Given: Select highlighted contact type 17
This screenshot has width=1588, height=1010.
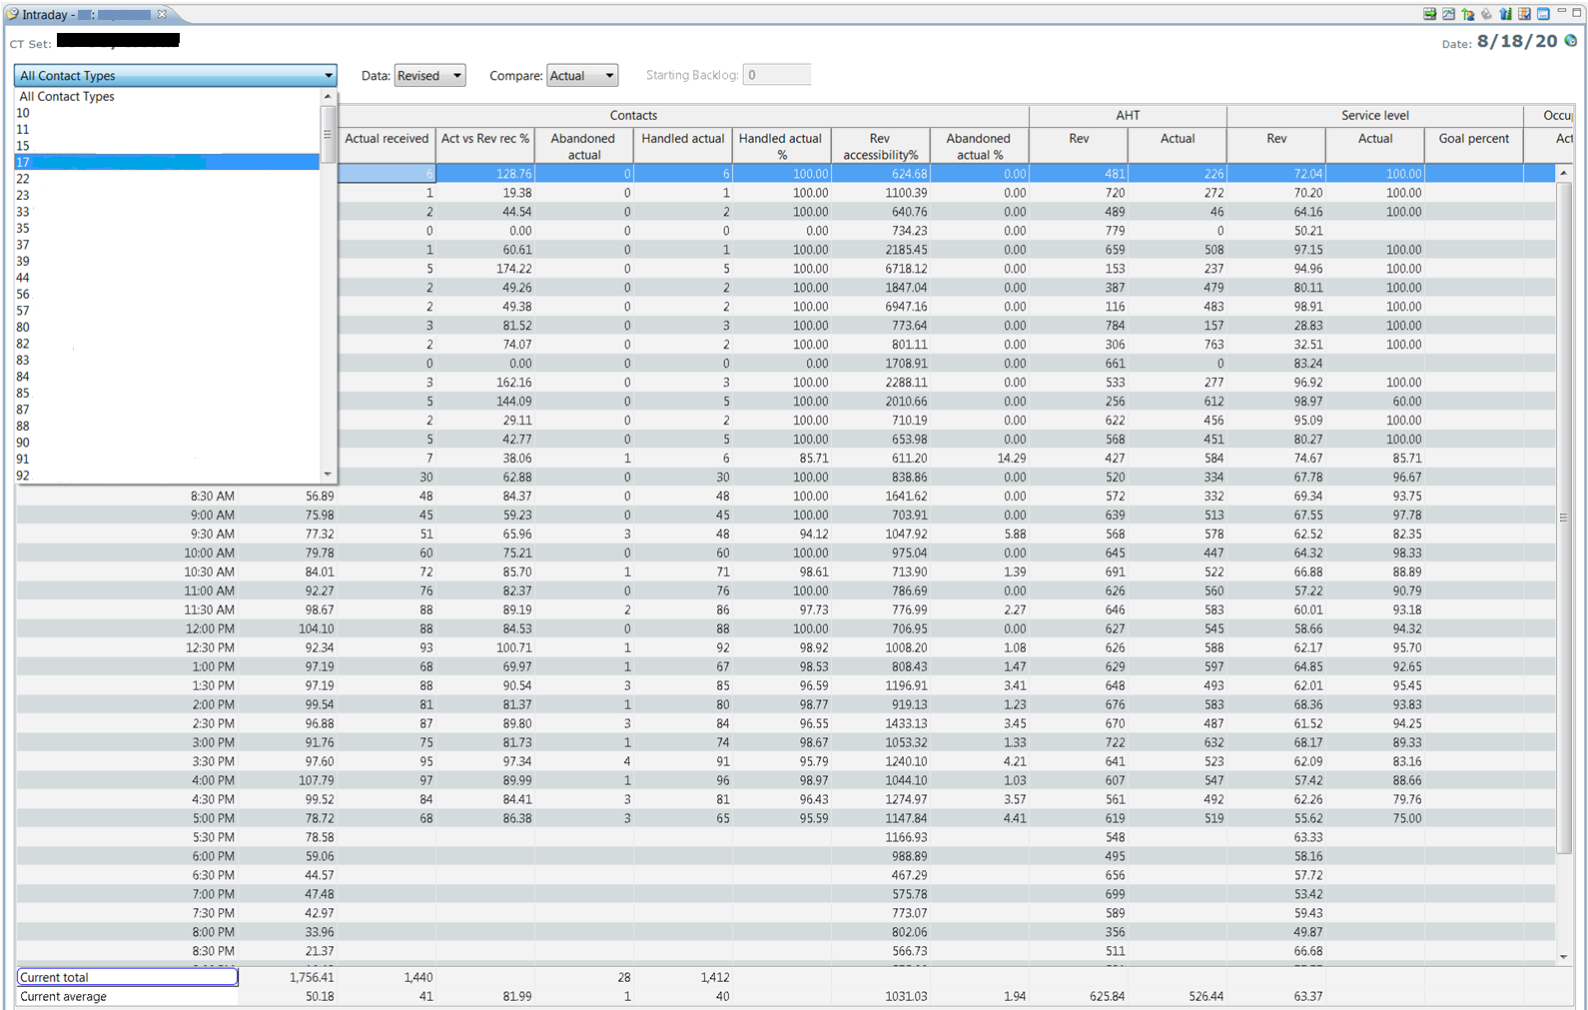Looking at the screenshot, I should pos(167,162).
